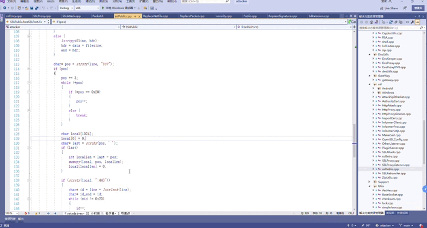427x228 pixels.
Task: Switch to the sslEntry.cpp tab
Action: coord(13,16)
